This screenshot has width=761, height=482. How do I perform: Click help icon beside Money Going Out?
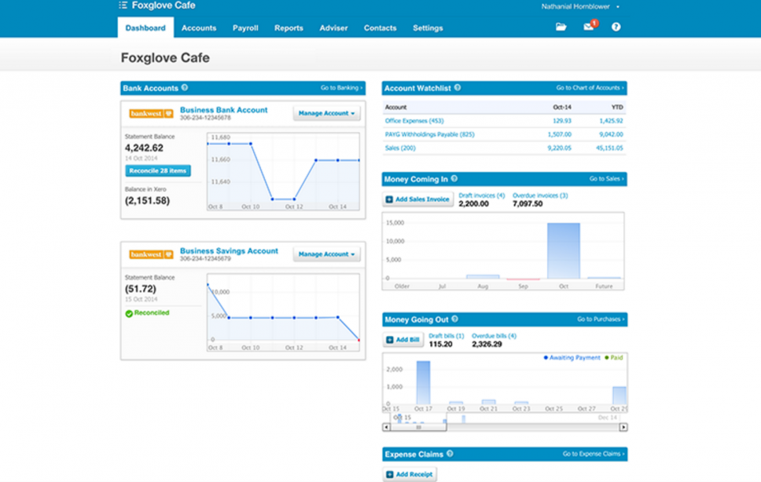tap(455, 320)
